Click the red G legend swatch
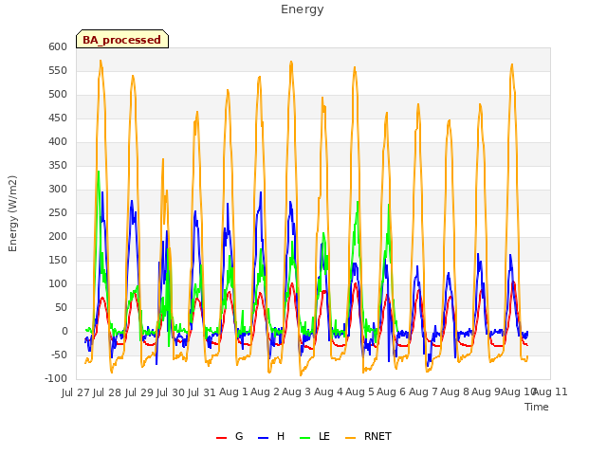The image size is (607, 455). coord(221,438)
